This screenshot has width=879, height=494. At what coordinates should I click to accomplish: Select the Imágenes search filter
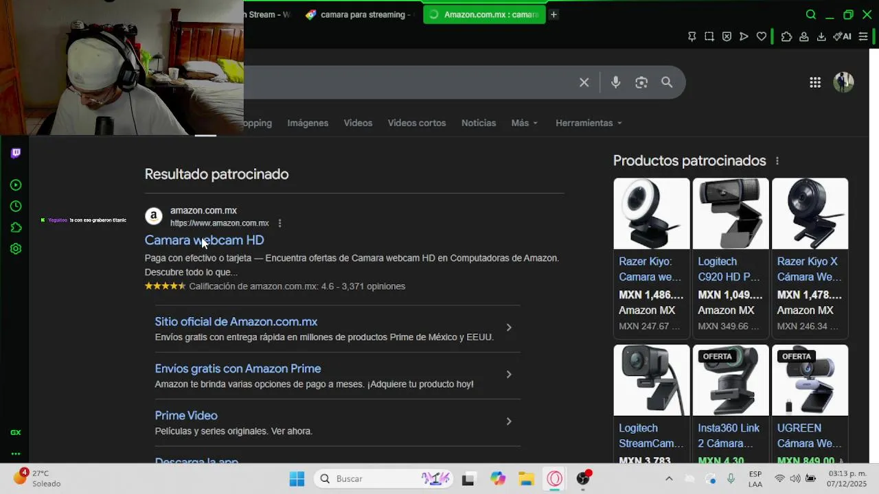tap(308, 123)
